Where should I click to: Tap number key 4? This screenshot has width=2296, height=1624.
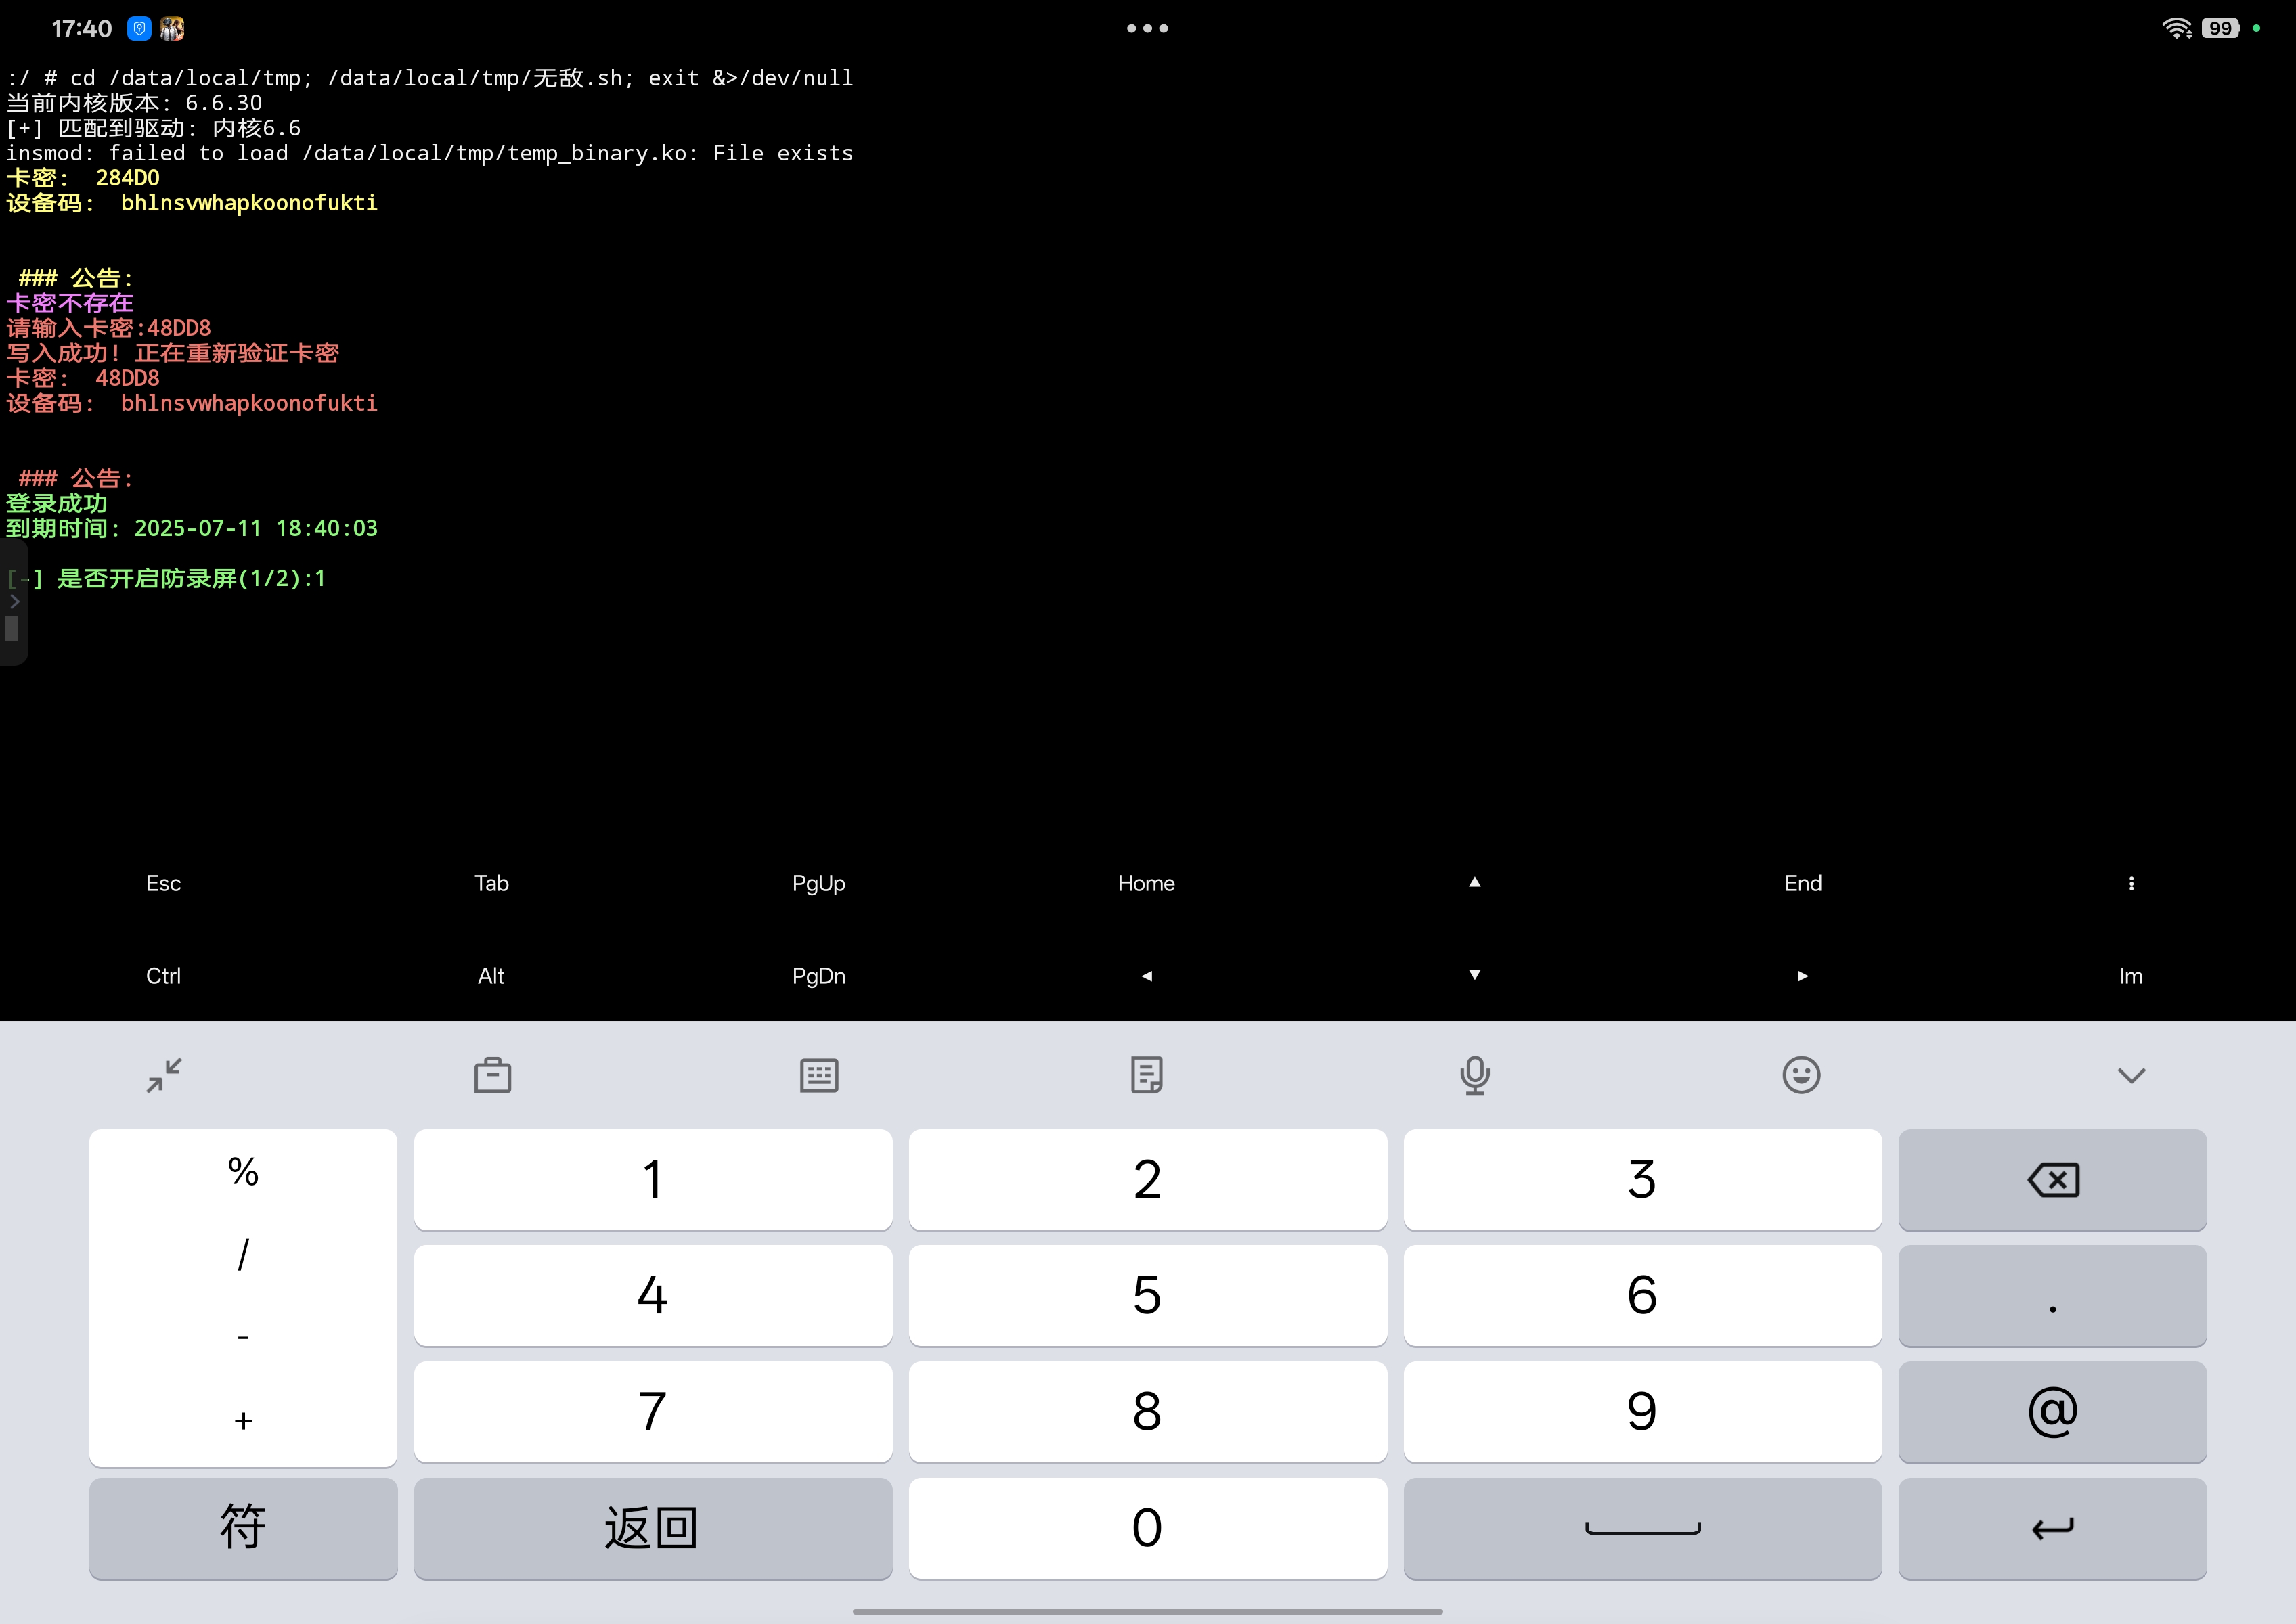(x=653, y=1296)
